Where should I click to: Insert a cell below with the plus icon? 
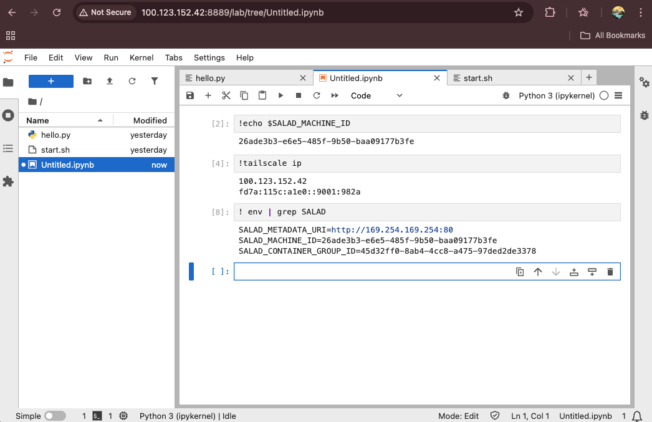point(208,95)
